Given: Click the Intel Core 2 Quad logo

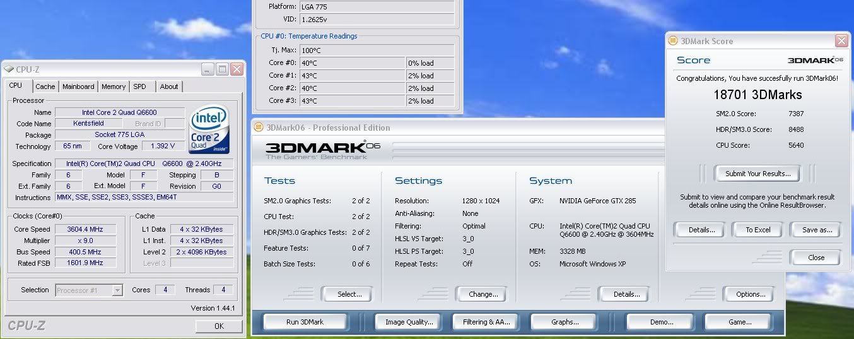Looking at the screenshot, I should click(x=209, y=129).
